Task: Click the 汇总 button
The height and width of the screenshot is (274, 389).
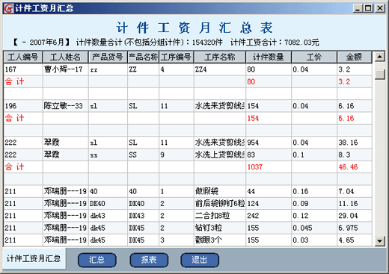Action: coord(97,260)
